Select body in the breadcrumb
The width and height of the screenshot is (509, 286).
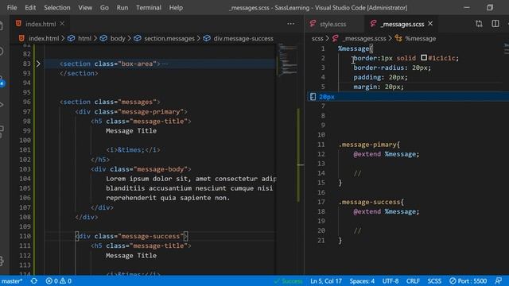[118, 39]
